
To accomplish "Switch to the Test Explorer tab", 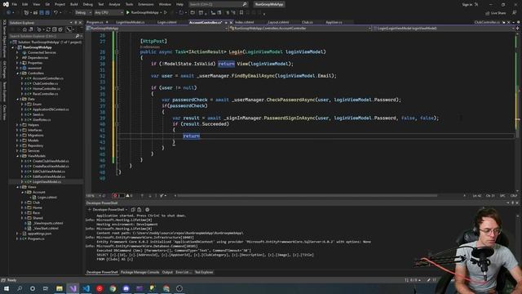I will 204,272.
